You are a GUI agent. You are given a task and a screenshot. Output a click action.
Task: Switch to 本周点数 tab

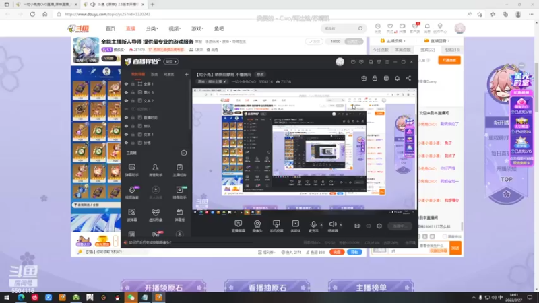pyautogui.click(x=402, y=50)
